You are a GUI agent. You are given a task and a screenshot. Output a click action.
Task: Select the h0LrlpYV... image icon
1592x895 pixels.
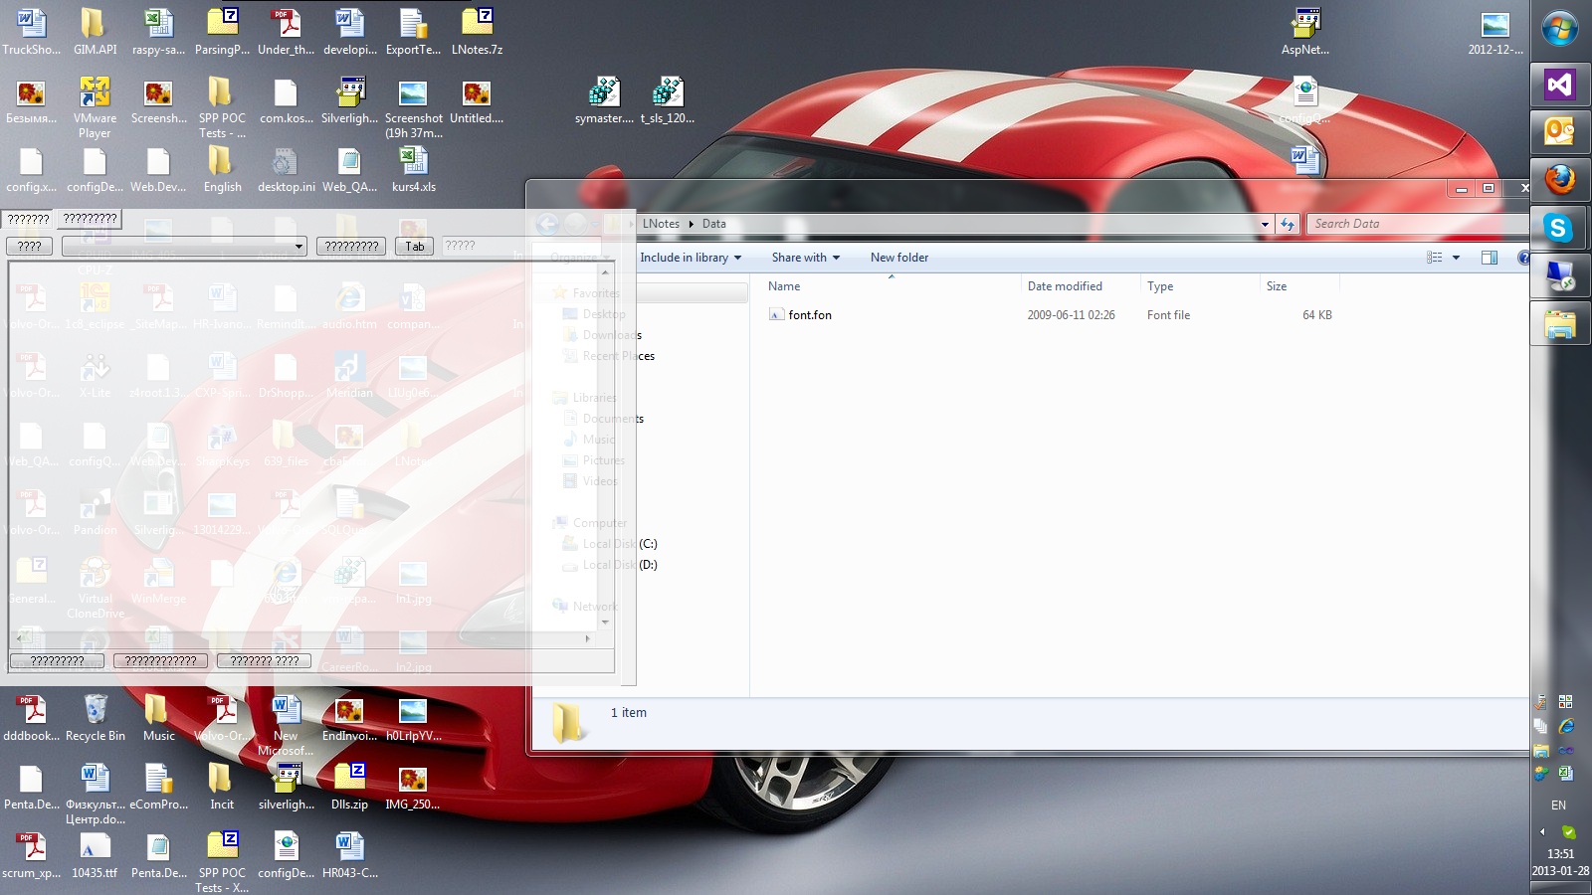point(413,718)
